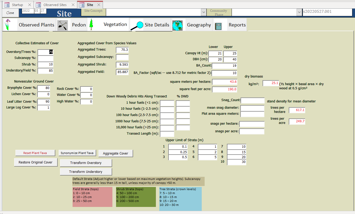Click the BA_Count field
355x214 pixels.
[225, 66]
